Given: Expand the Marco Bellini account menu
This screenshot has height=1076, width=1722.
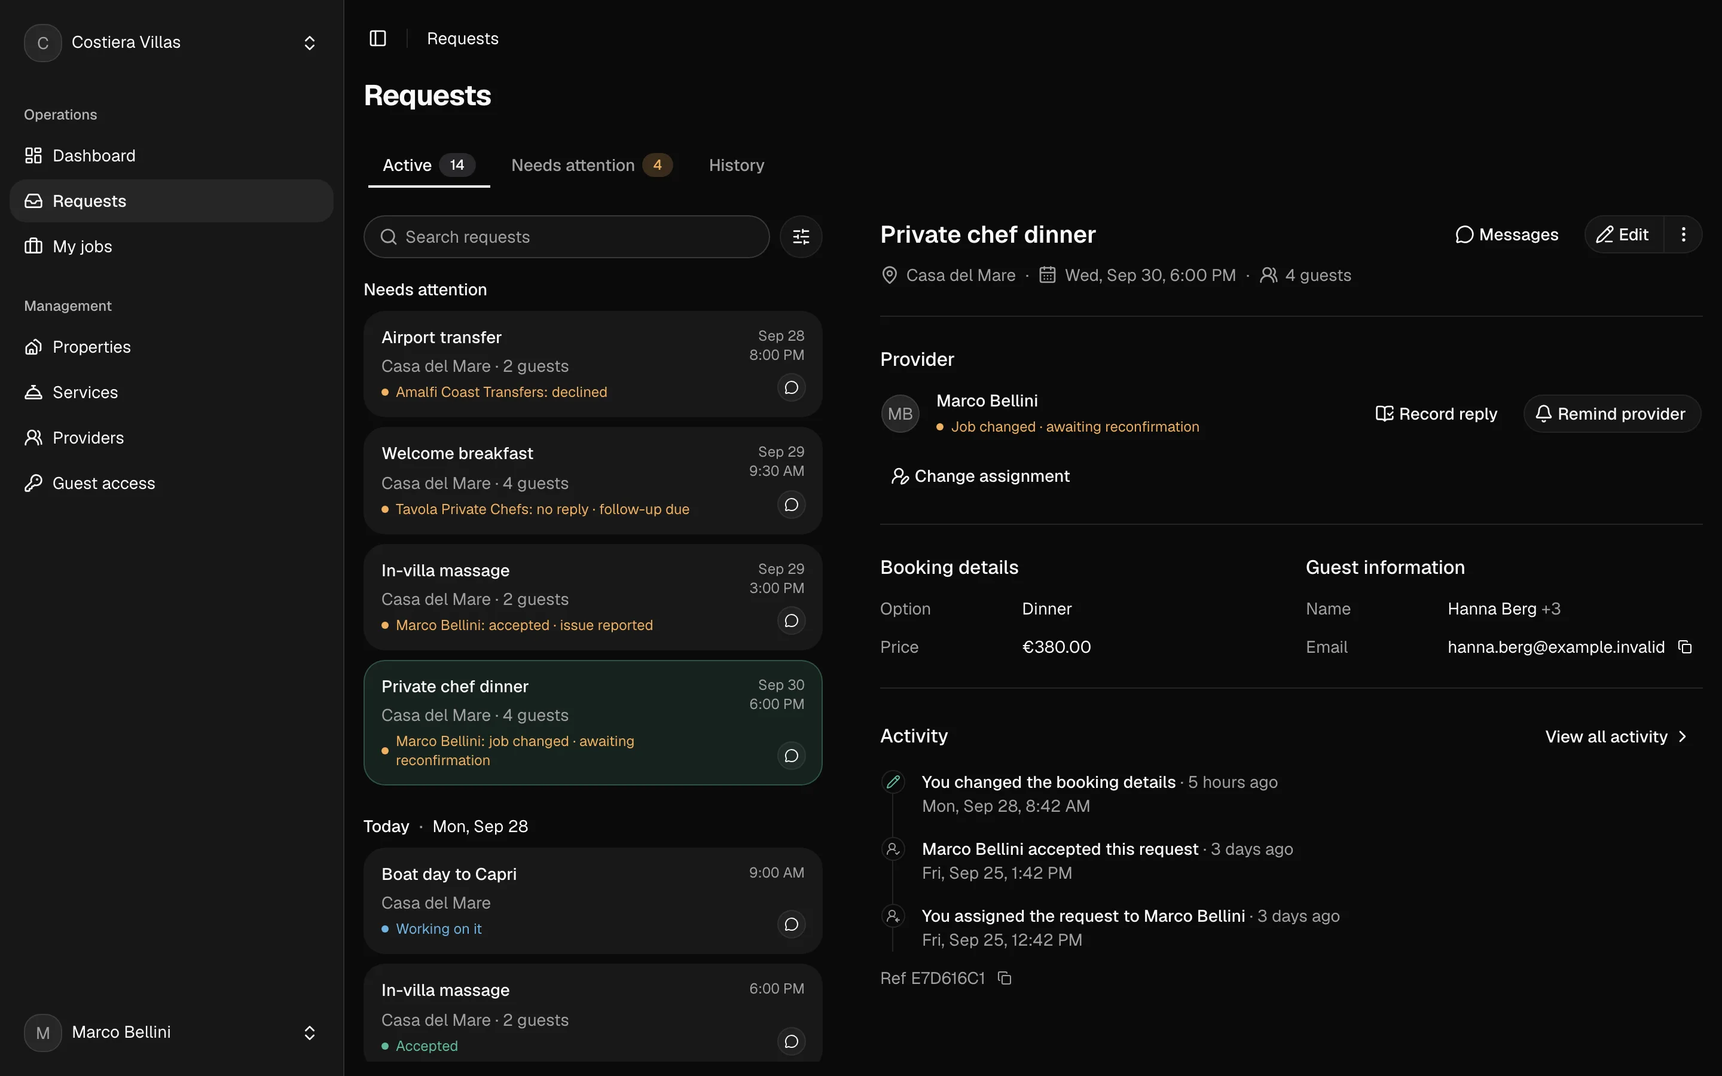Looking at the screenshot, I should [x=172, y=1032].
